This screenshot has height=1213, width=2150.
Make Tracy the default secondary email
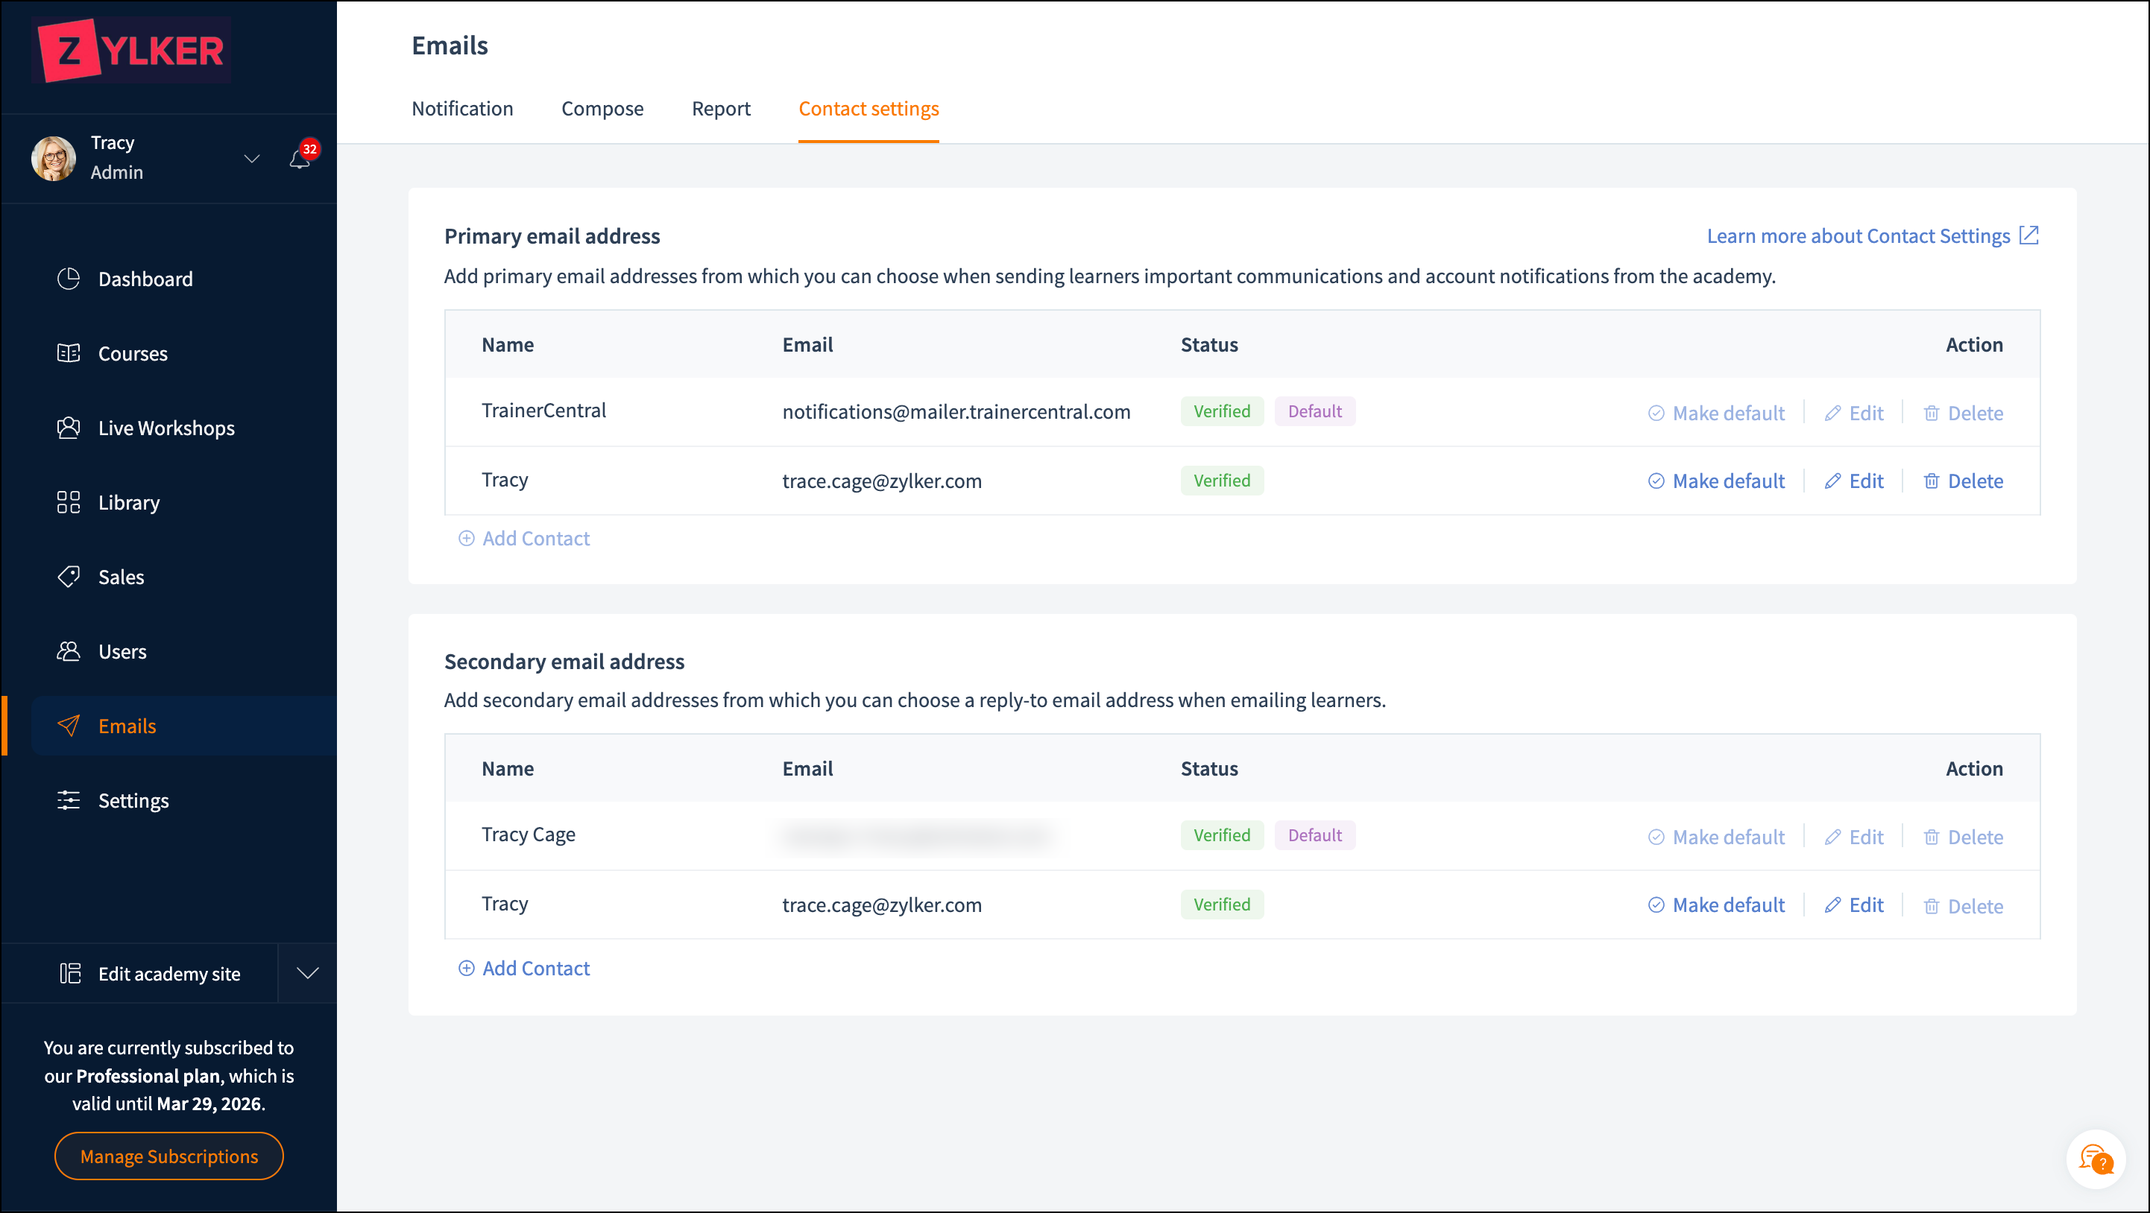1716,905
